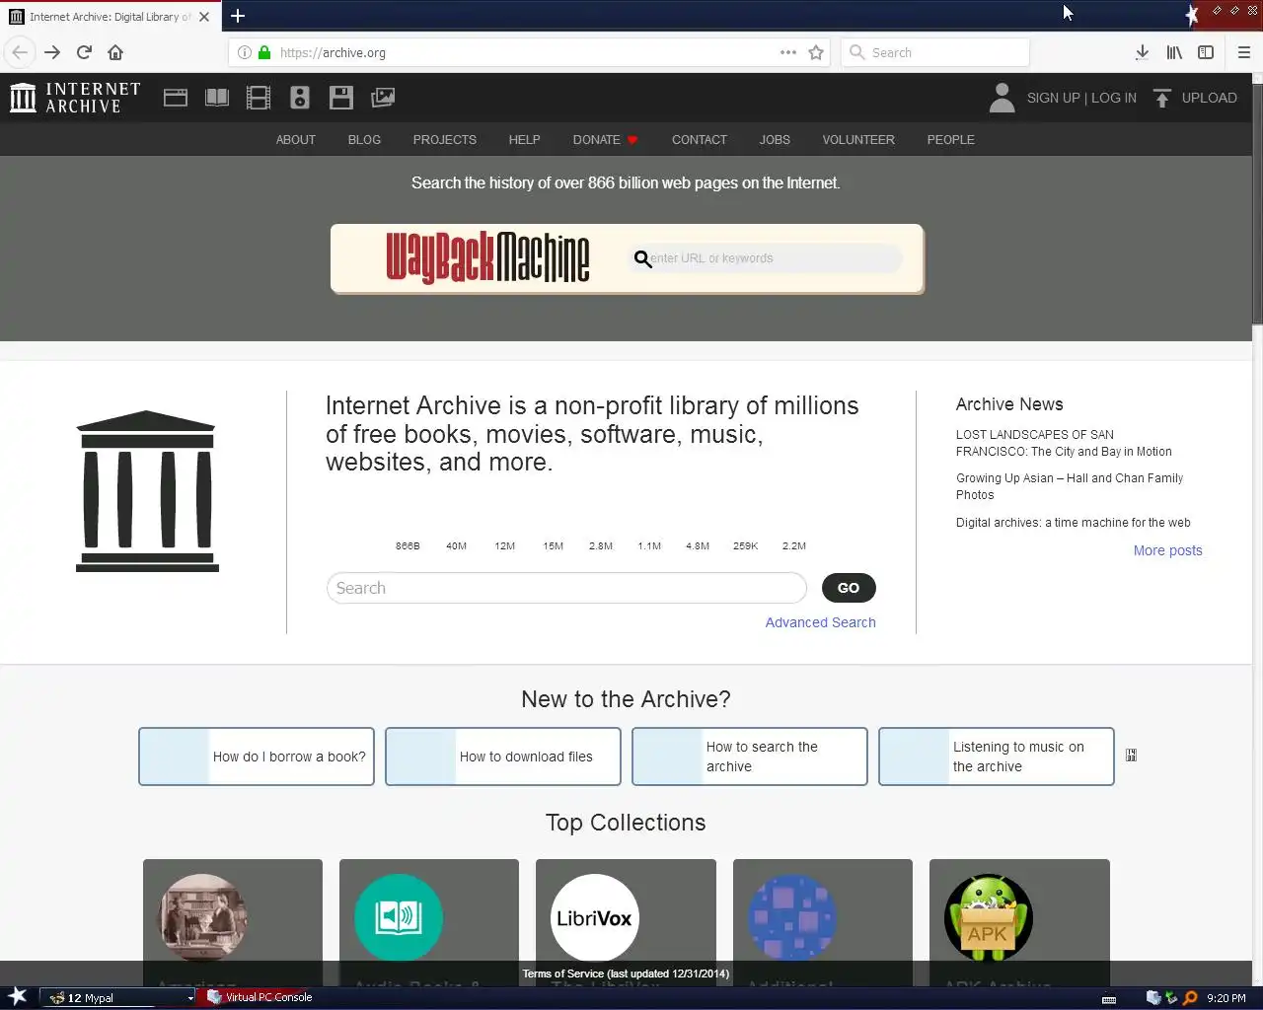This screenshot has height=1010, width=1263.
Task: Open the ABOUT menu item
Action: 296,140
